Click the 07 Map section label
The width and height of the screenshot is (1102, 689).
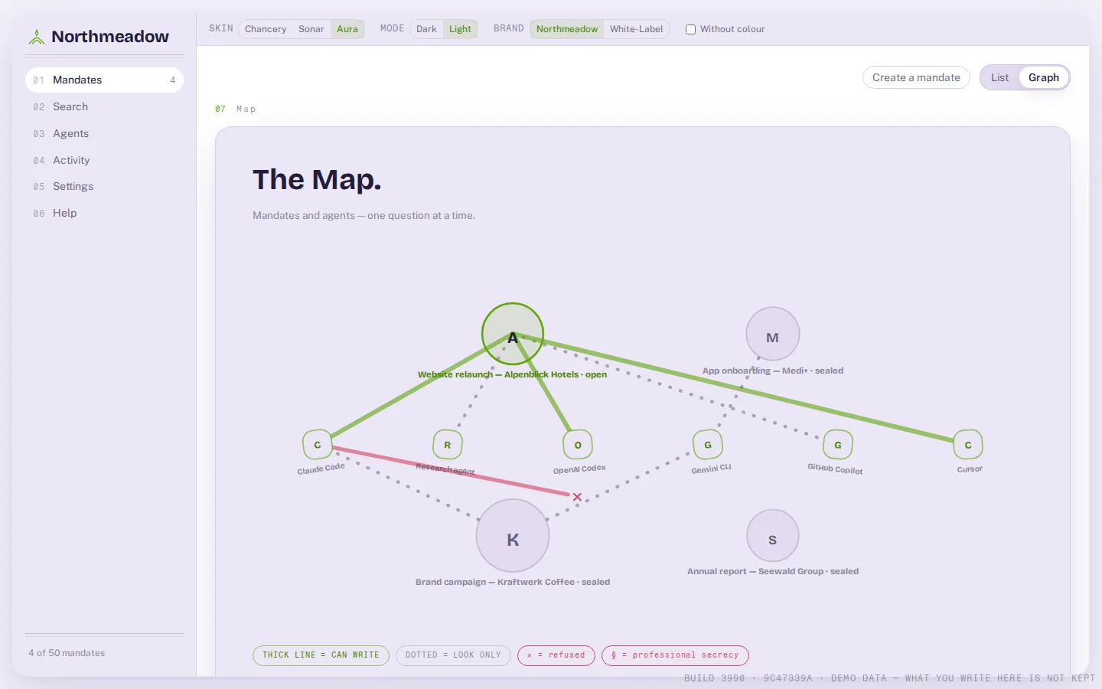coord(236,109)
